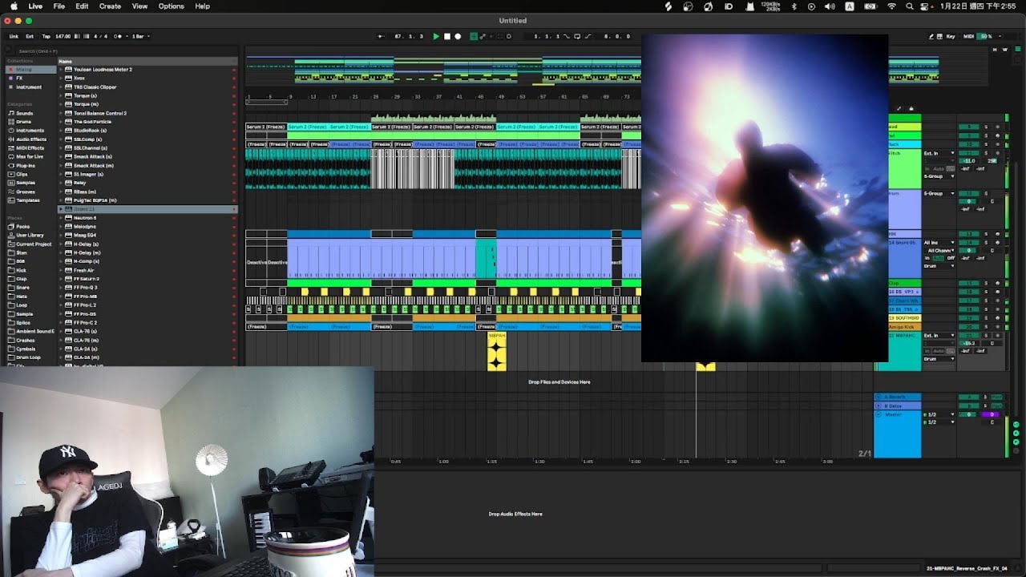Image resolution: width=1026 pixels, height=577 pixels.
Task: Select the Drums category
Action: [x=25, y=122]
